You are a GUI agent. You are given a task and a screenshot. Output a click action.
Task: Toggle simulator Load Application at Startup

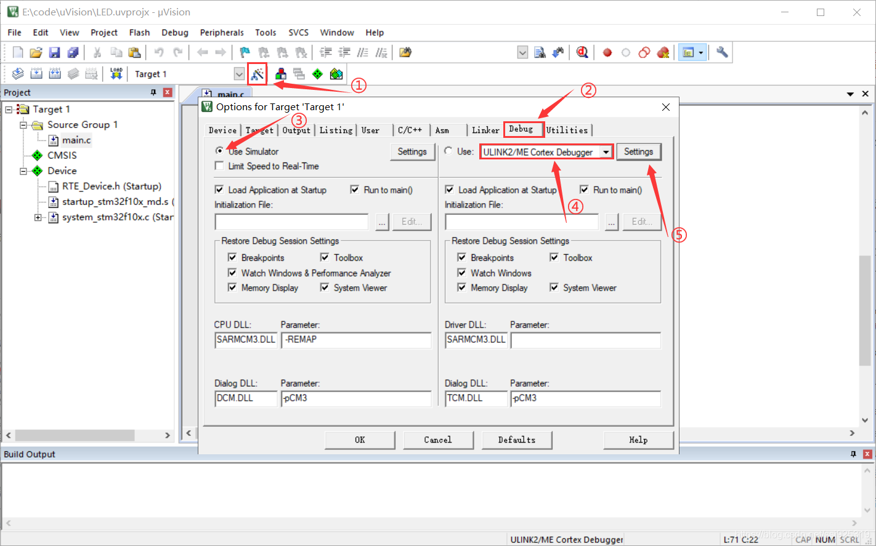point(219,190)
